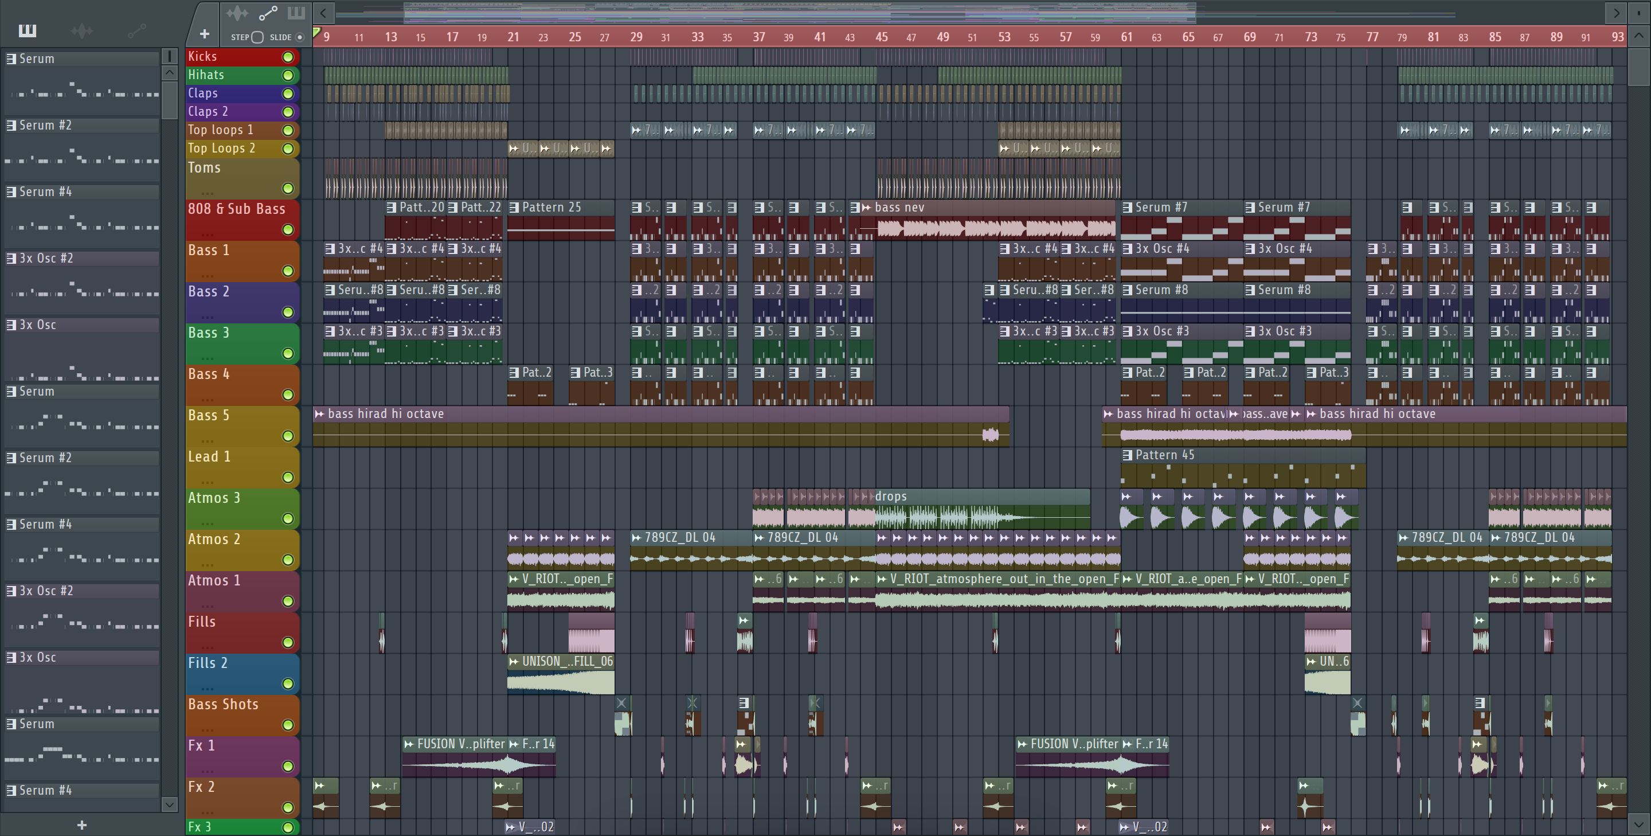Click audio icon on long V_RIOT_atmosphere_out_in_the_open clip
Viewport: 1651px width, 836px height.
tap(882, 579)
